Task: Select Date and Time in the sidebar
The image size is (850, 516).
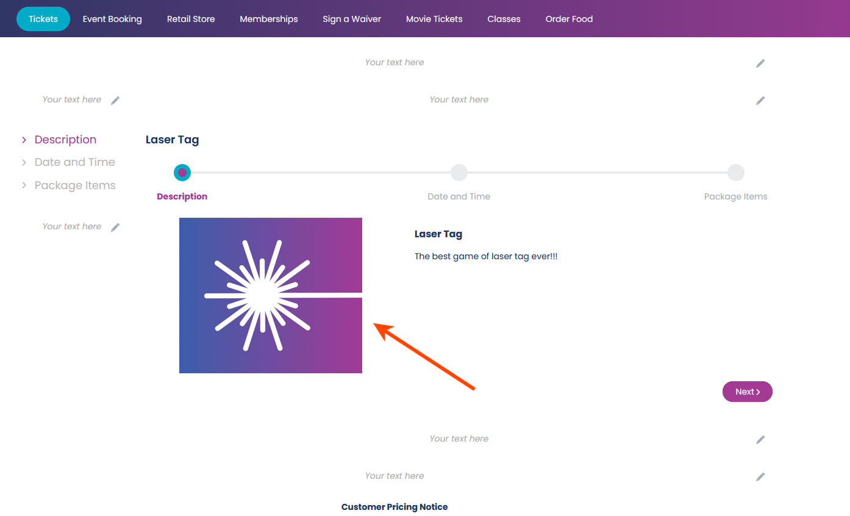Action: click(74, 162)
